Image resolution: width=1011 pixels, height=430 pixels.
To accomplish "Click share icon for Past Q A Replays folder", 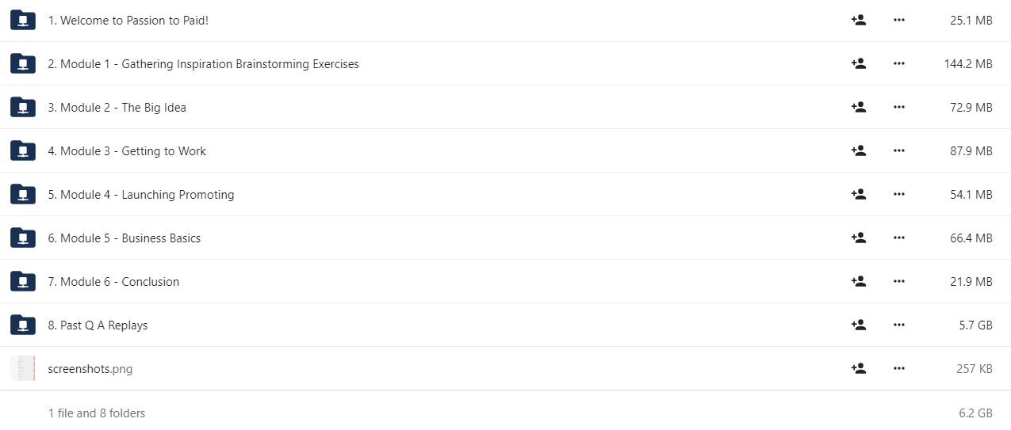I will pos(858,325).
